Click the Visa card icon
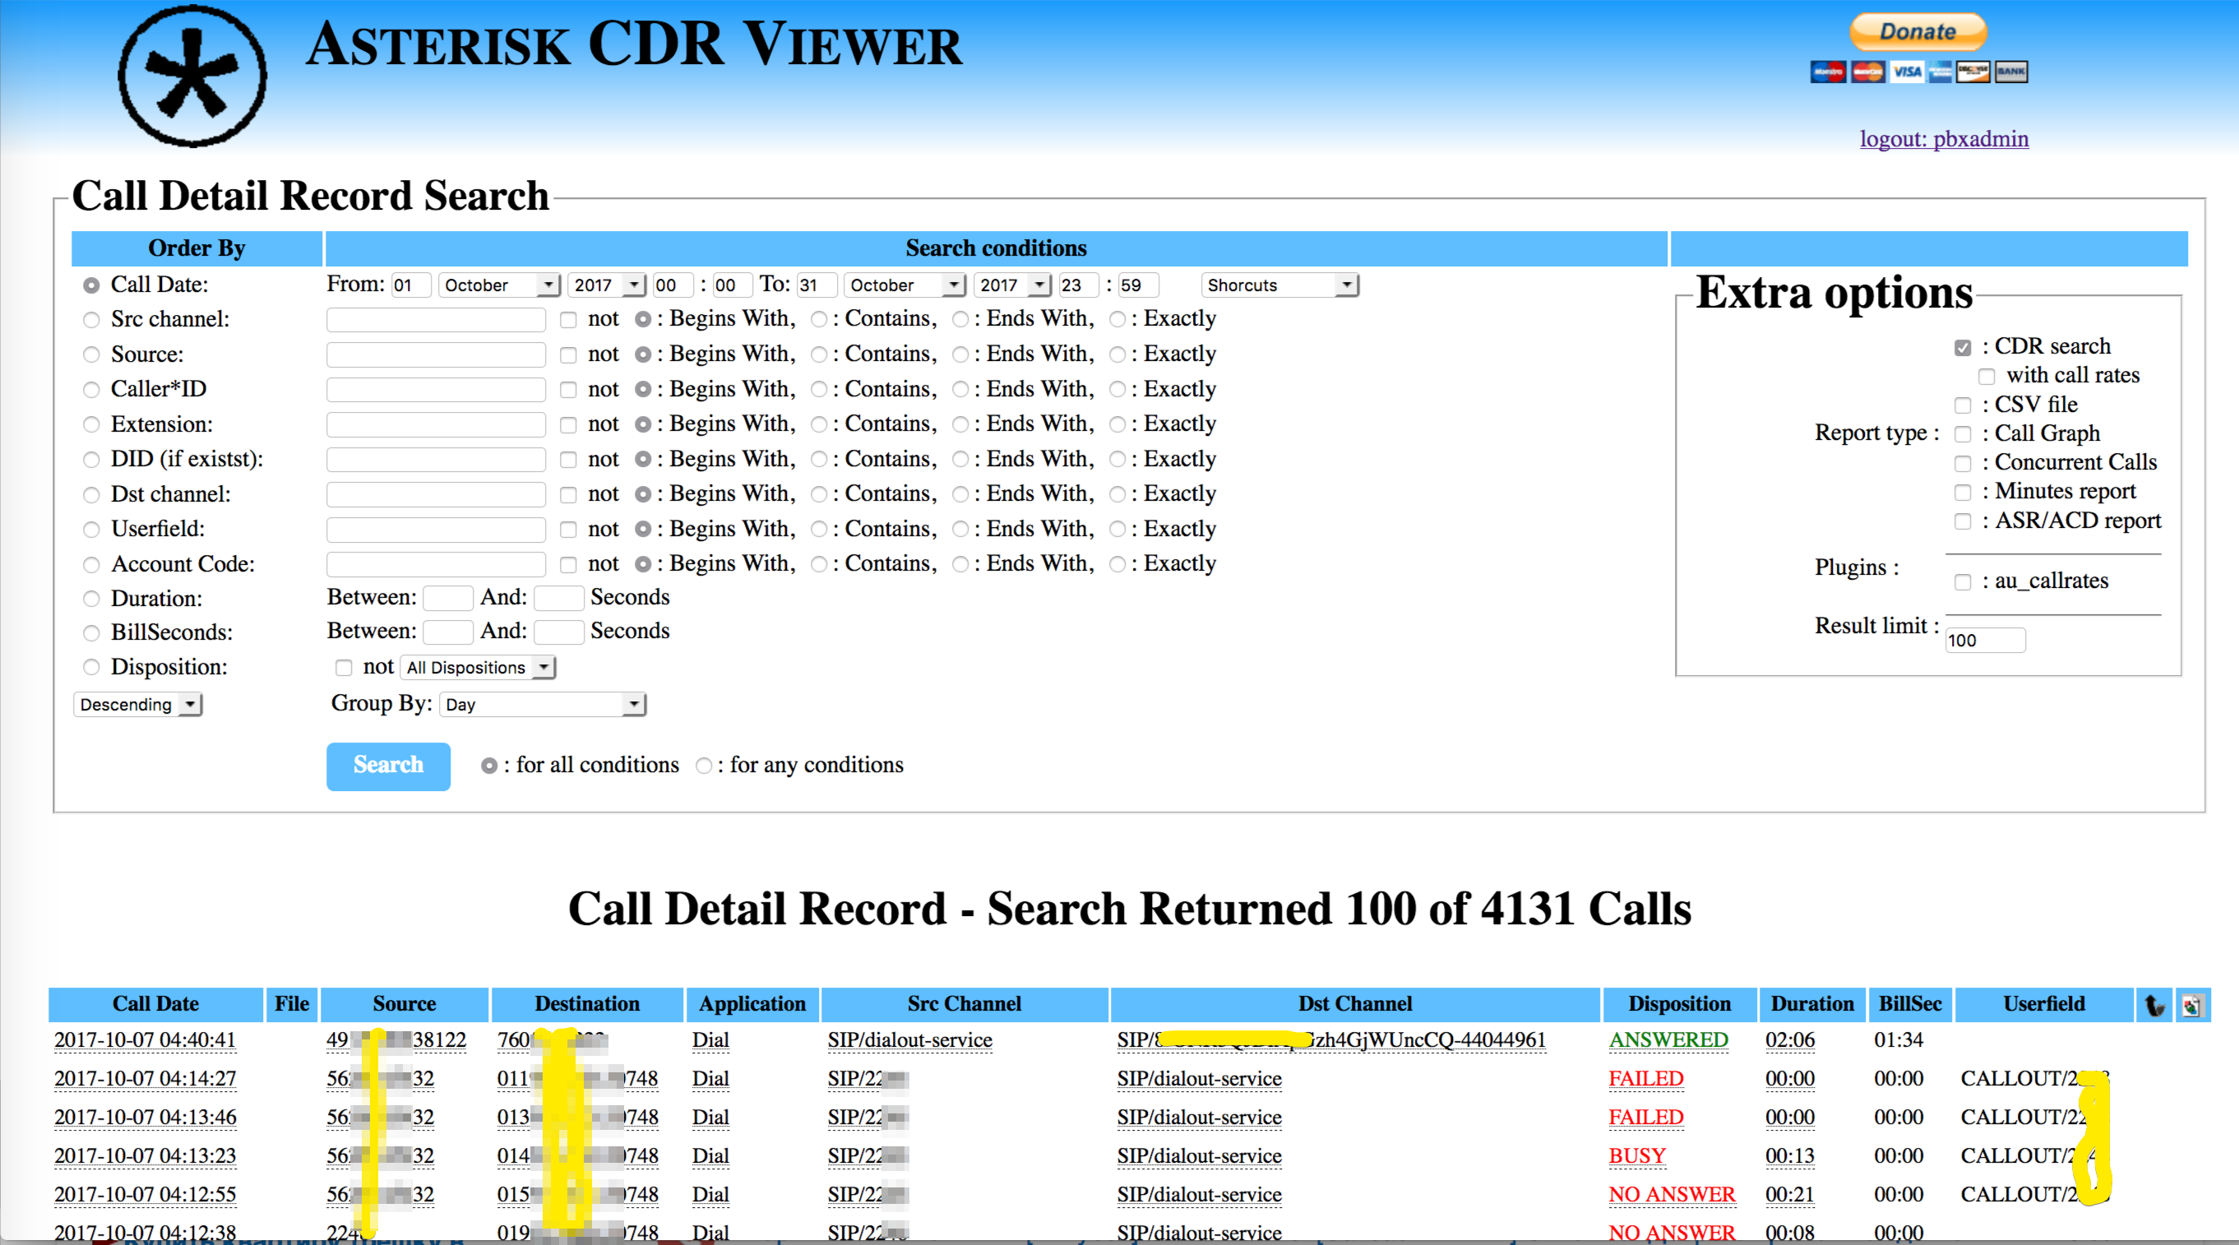 click(x=1906, y=72)
